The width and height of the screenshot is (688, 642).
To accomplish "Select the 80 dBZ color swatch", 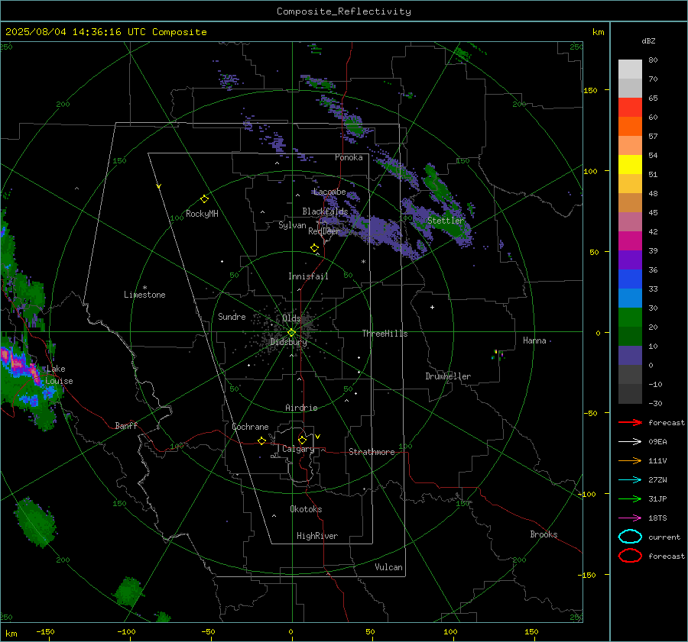I will (630, 69).
